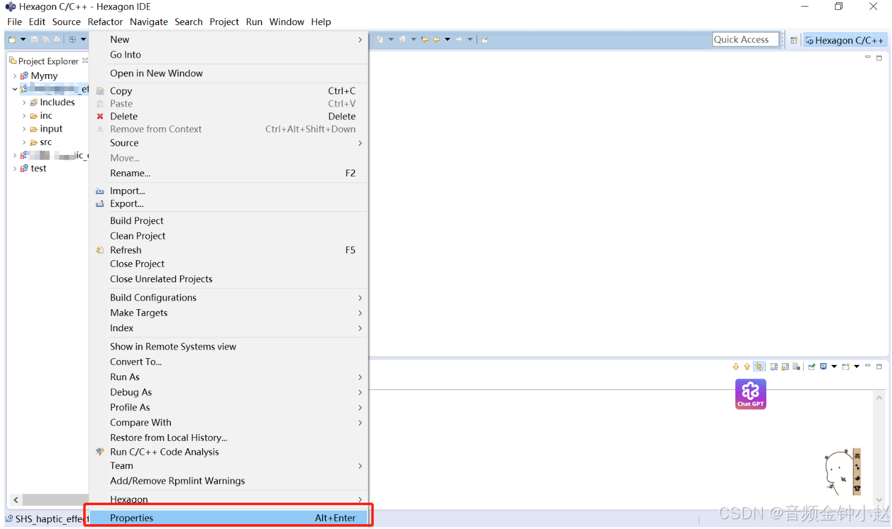892x529 pixels.
Task: Expand the src folder
Action: [24, 142]
